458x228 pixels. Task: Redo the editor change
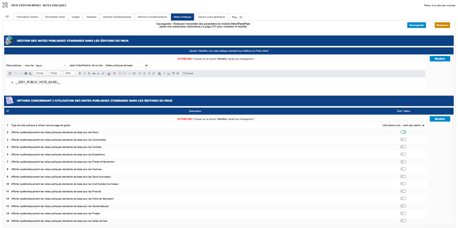(20, 73)
